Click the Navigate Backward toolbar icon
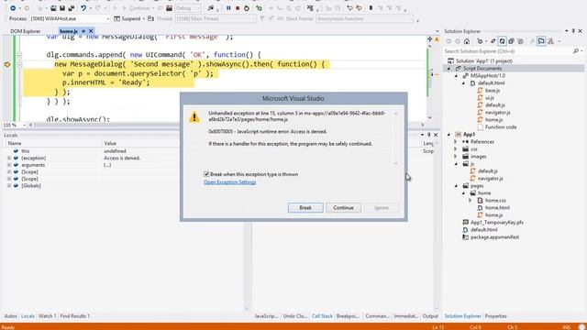587x330 pixels. [13, 8]
